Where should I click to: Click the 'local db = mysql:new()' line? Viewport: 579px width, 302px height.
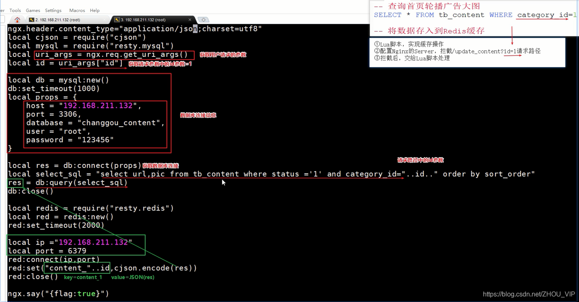[x=58, y=80]
